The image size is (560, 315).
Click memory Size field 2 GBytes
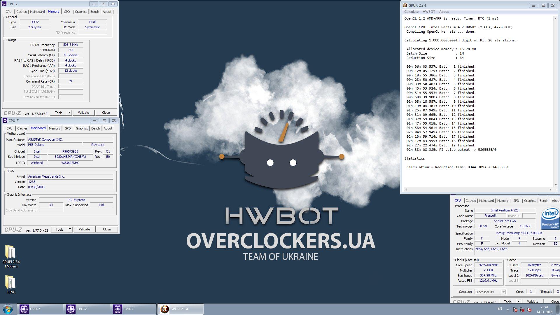point(34,27)
